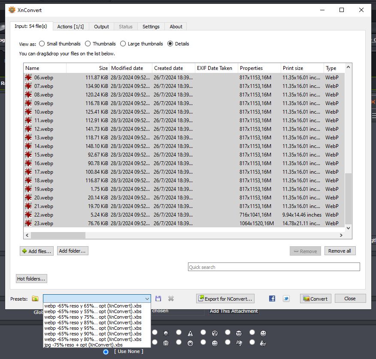This screenshot has height=359, width=376.
Task: Focus the Quick search input field
Action: click(x=274, y=267)
